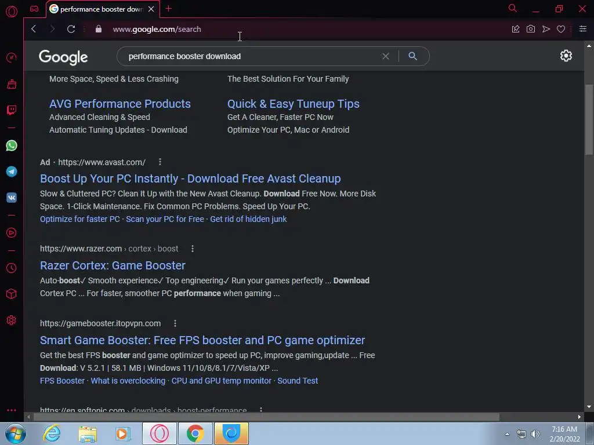Open the send flow arrow icon

click(546, 29)
